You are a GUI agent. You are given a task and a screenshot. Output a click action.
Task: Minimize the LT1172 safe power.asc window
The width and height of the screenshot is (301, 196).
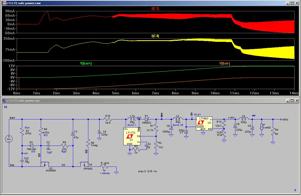click(x=288, y=101)
